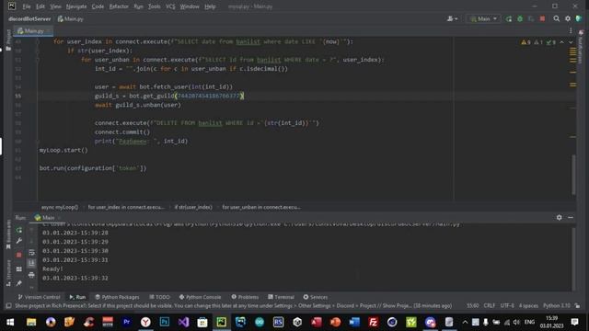The height and width of the screenshot is (331, 589).
Task: Go to next highlighted error arrow
Action: (x=571, y=42)
